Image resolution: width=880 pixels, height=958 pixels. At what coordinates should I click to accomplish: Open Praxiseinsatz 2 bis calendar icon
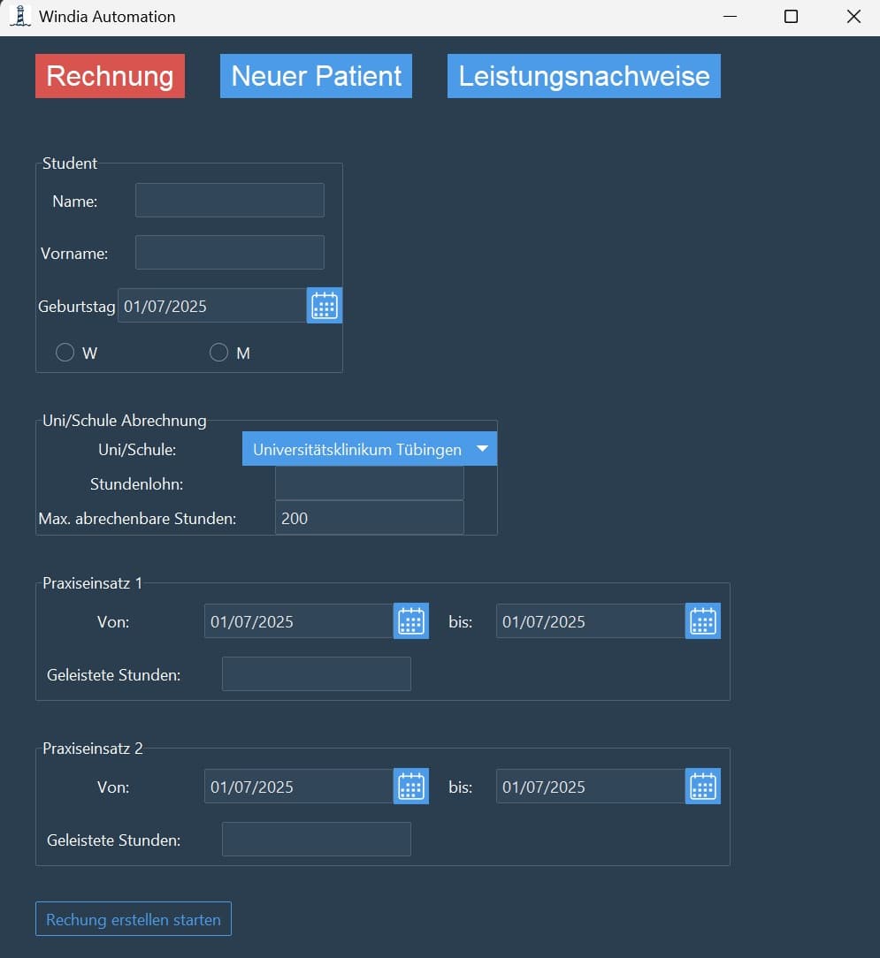(x=703, y=787)
